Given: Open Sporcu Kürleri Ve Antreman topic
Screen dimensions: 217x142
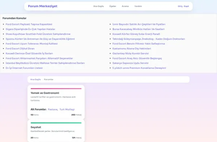Looking at the screenshot, I should (40, 39).
